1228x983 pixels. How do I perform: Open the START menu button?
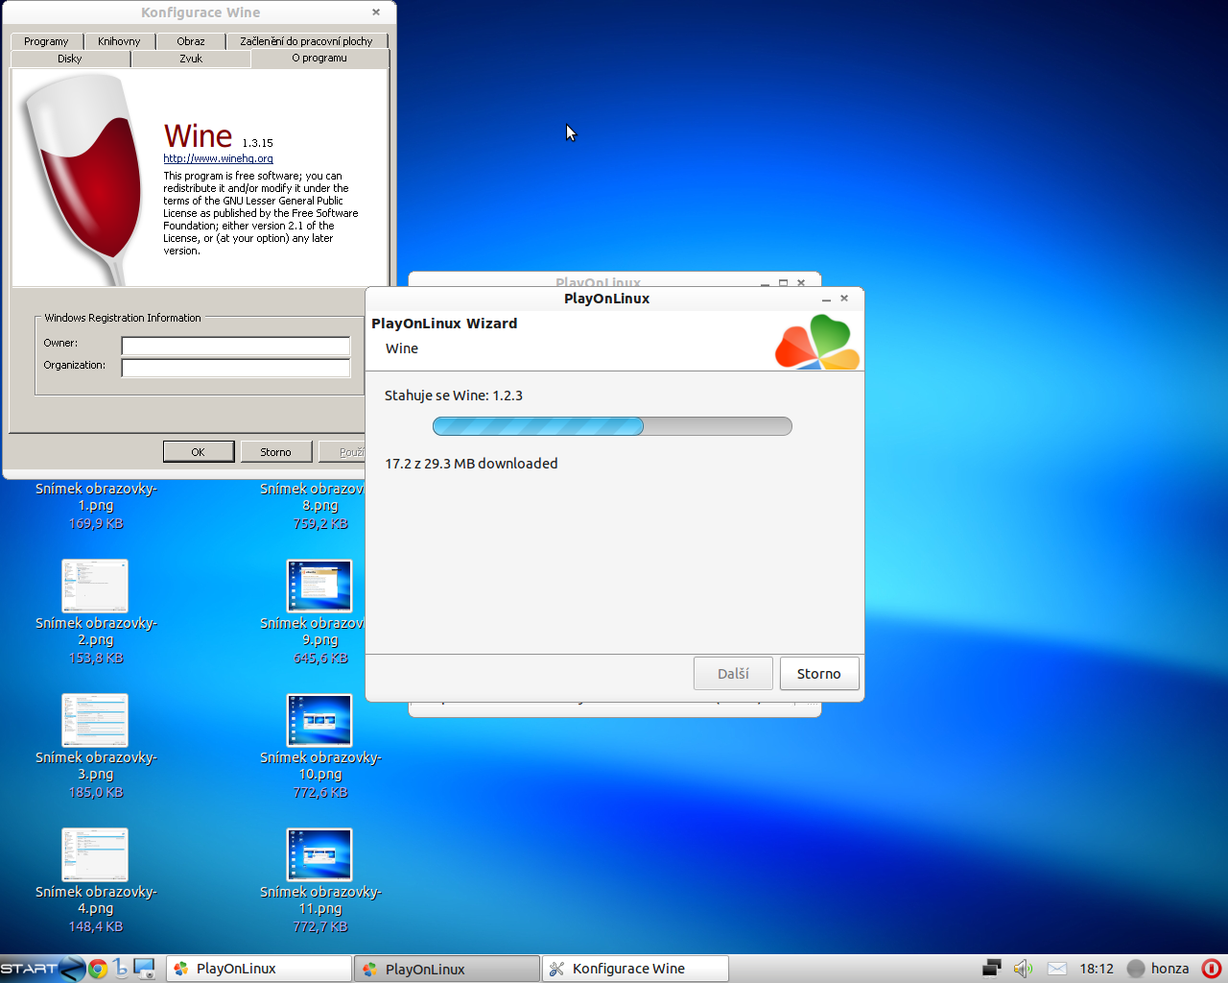(x=43, y=969)
